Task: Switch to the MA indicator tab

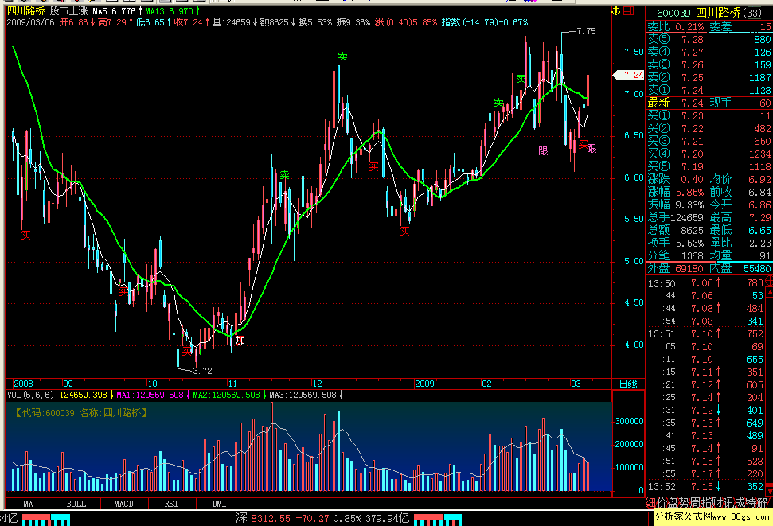Action: 29,504
